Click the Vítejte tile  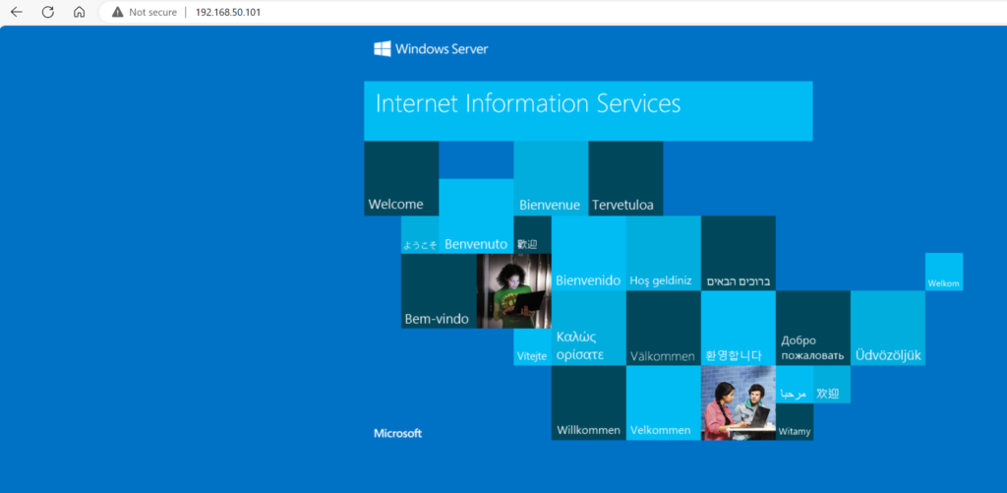(x=532, y=347)
